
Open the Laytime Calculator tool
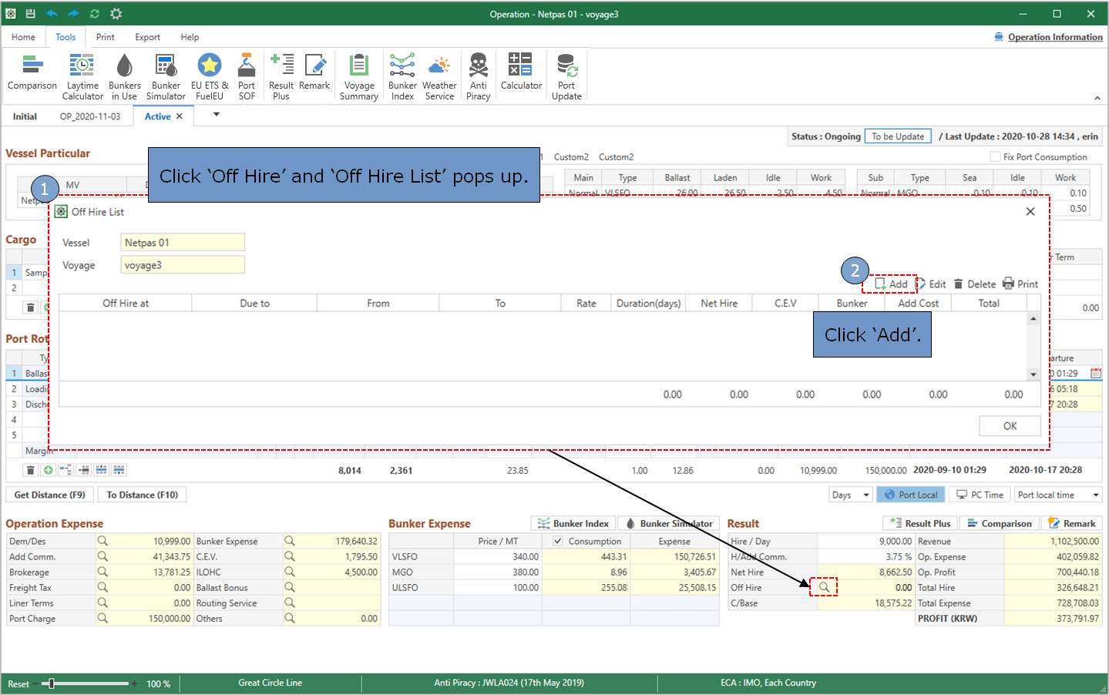[x=82, y=76]
